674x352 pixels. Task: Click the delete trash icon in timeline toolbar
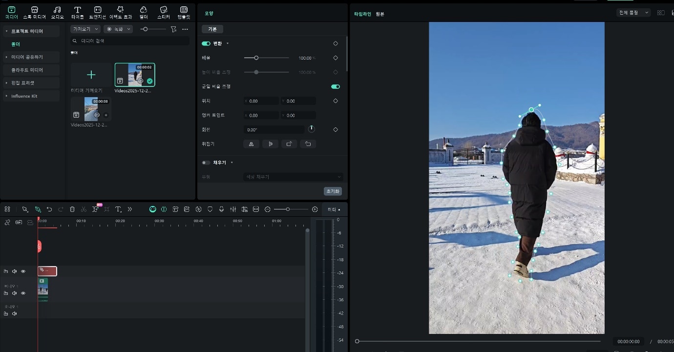[72, 209]
